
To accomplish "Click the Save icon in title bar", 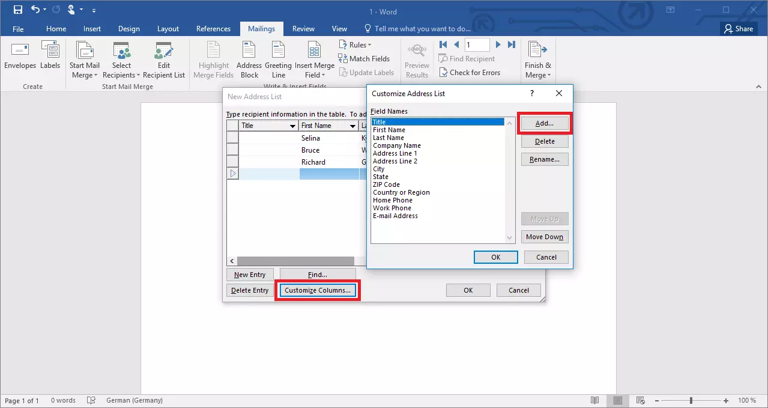I will tap(18, 10).
